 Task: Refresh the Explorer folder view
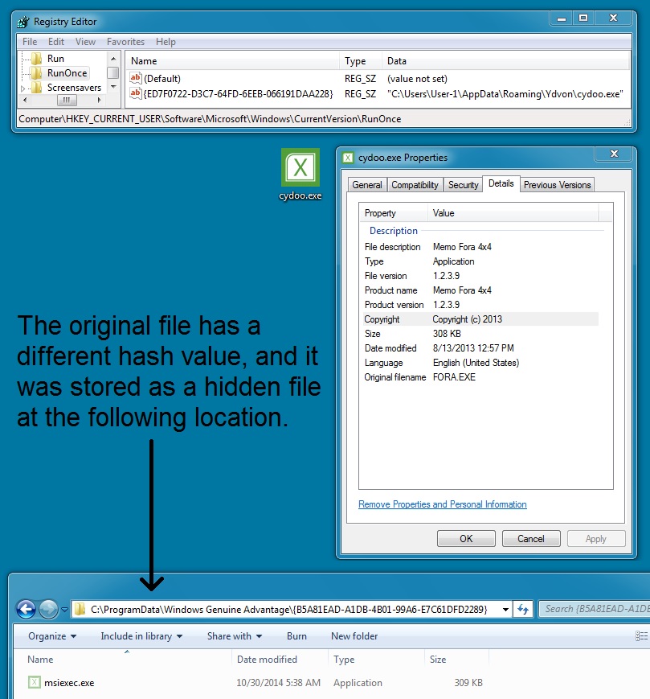pyautogui.click(x=523, y=609)
